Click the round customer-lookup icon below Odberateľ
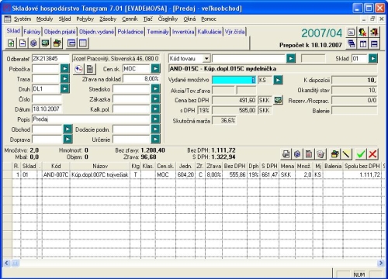388x279 pixels. pos(78,69)
